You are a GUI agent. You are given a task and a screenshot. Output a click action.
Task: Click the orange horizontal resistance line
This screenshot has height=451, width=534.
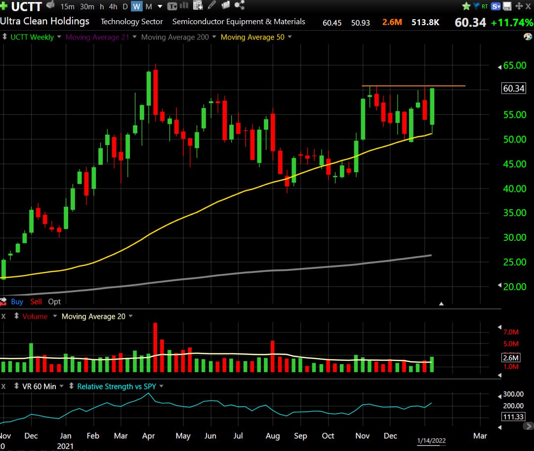pos(413,86)
